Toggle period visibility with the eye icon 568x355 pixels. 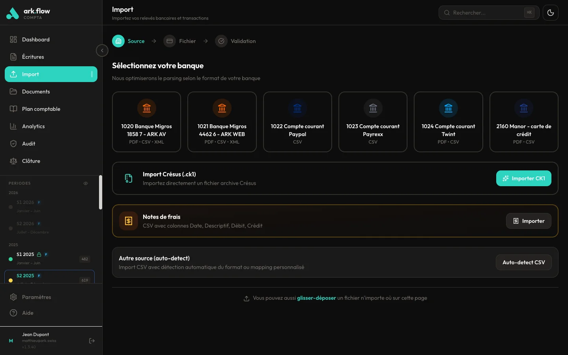point(86,183)
